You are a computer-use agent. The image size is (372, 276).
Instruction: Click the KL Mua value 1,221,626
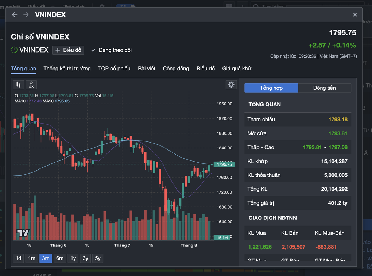click(260, 247)
